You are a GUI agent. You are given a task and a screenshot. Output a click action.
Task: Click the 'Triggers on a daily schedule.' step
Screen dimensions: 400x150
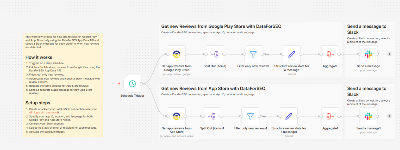coord(47,63)
